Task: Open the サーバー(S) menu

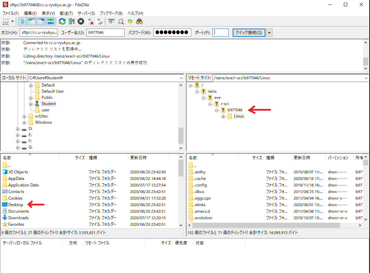Action: pyautogui.click(x=86, y=13)
